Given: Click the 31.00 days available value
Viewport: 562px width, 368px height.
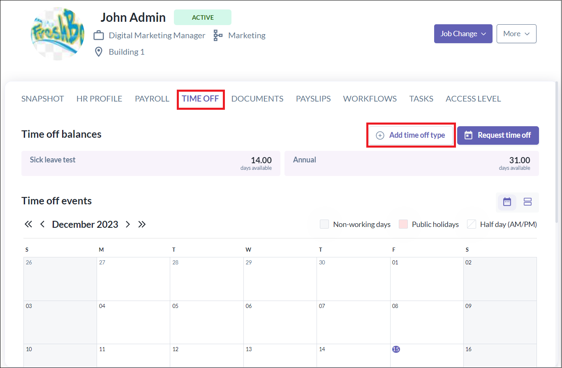Looking at the screenshot, I should [520, 160].
